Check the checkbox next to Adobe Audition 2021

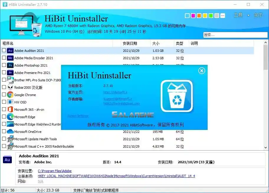[4, 51]
